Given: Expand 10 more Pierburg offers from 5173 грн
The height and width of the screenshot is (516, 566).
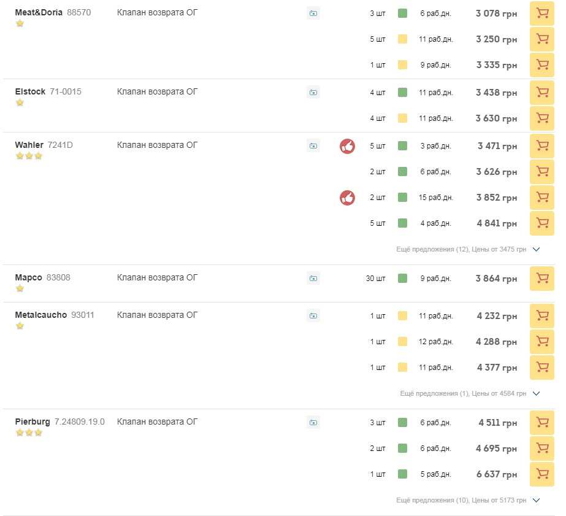Looking at the screenshot, I should tap(468, 500).
